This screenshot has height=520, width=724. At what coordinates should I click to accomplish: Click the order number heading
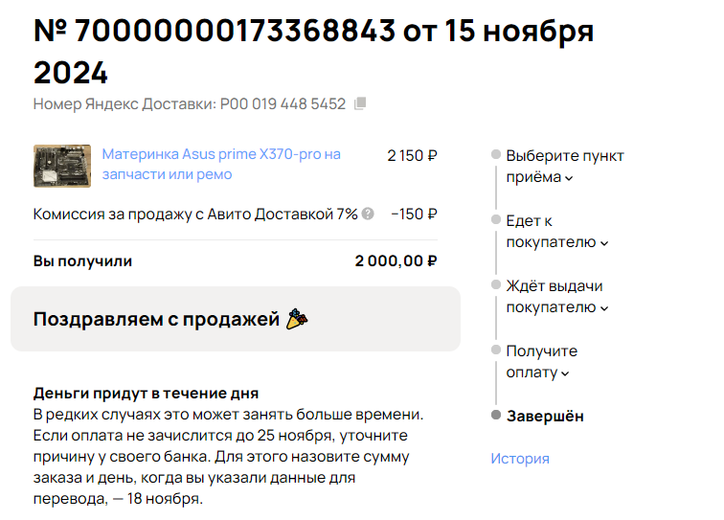coord(313,52)
